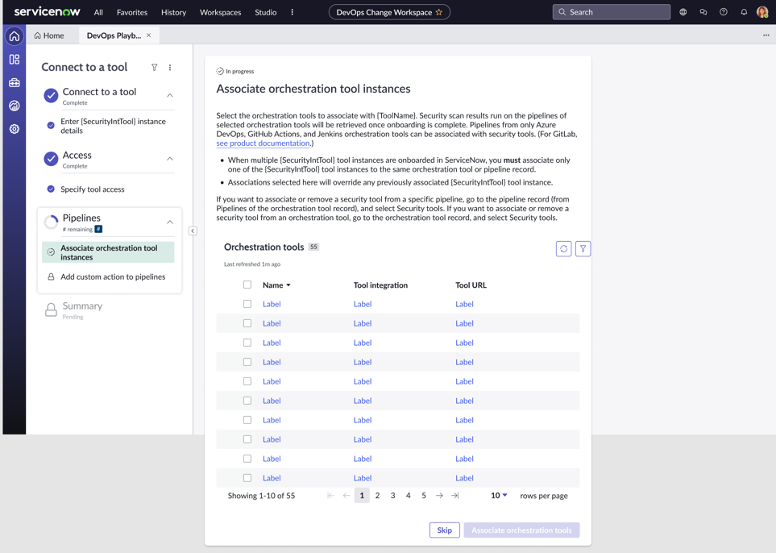
Task: Open the briefcase icon in left sidebar
Action: 15,83
